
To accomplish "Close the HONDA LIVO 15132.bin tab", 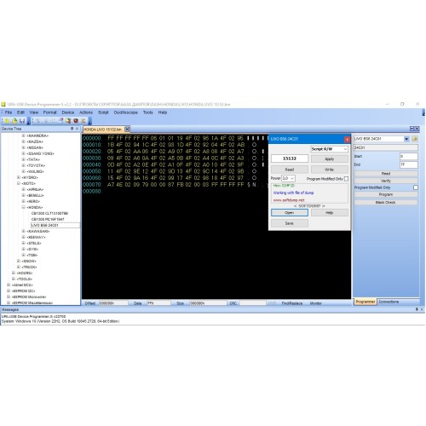I will 127,130.
